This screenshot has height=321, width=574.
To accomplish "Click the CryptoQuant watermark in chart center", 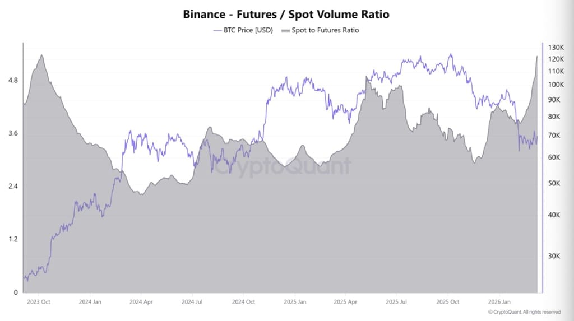I will [x=282, y=166].
